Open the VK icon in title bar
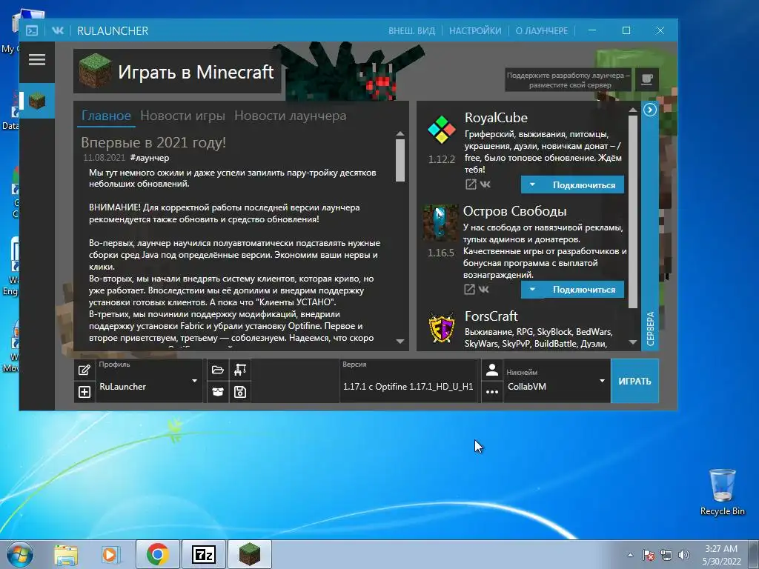 pos(58,30)
